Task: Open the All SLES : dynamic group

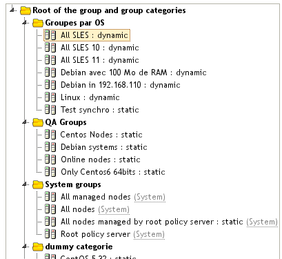Action: pyautogui.click(x=94, y=35)
